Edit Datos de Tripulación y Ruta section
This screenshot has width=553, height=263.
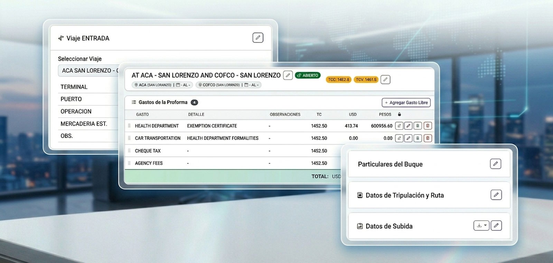point(496,195)
